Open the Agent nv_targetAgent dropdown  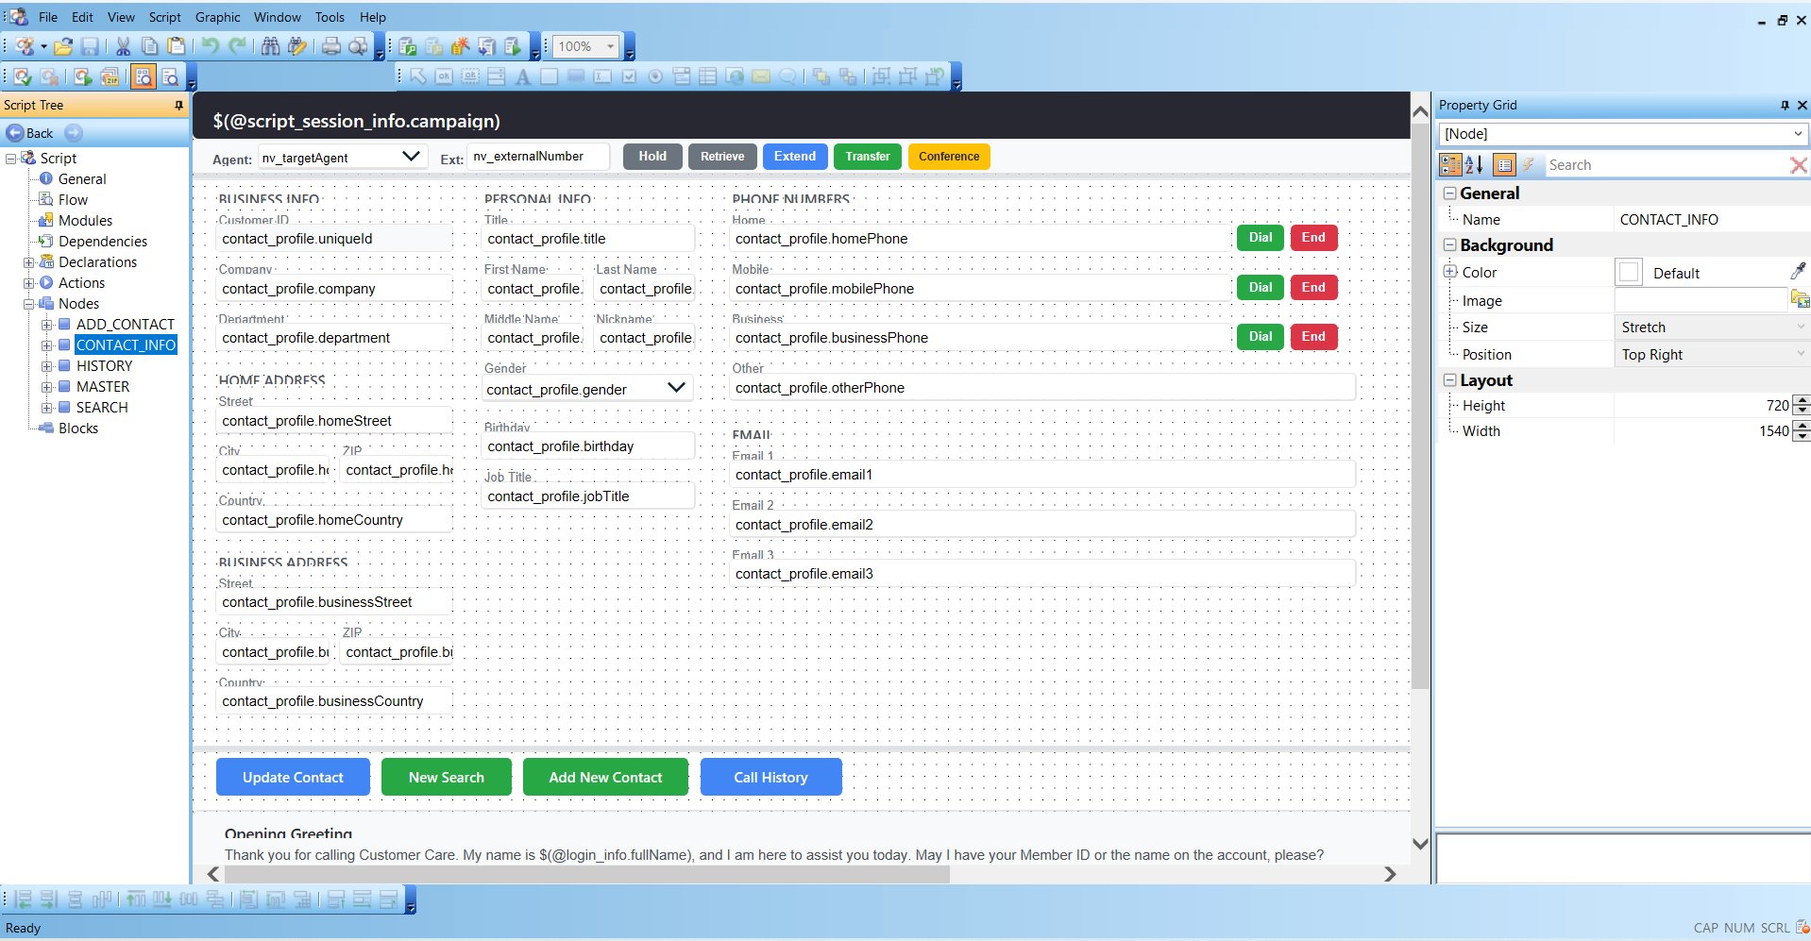tap(411, 157)
